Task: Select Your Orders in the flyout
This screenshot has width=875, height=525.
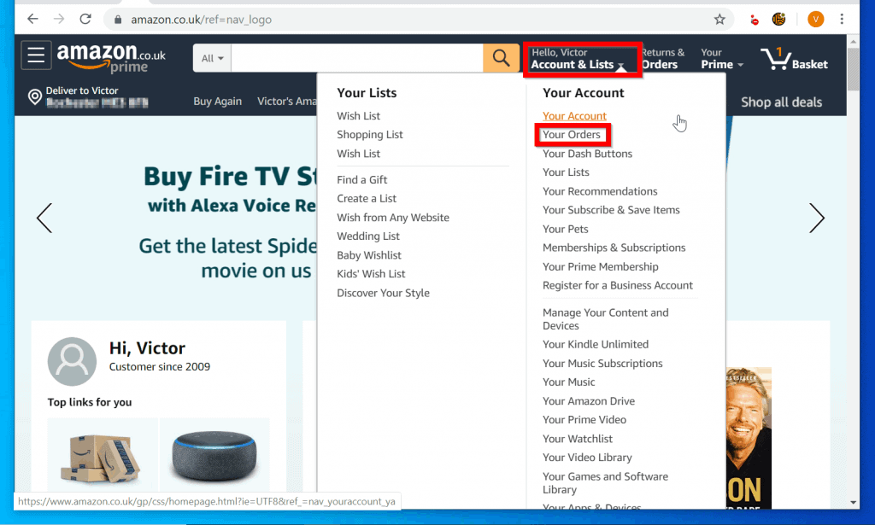Action: pos(572,134)
